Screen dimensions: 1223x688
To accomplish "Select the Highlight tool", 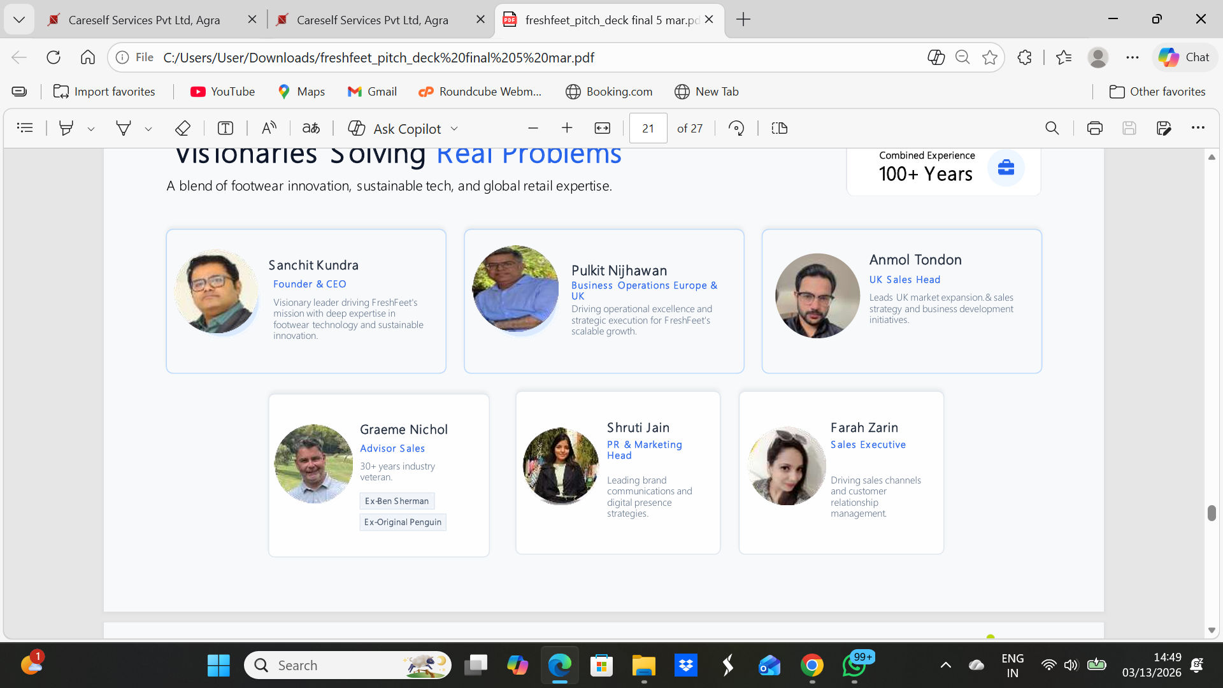I will 66,128.
